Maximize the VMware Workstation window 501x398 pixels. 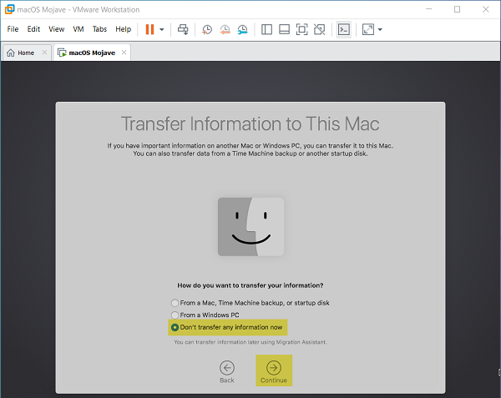point(458,9)
